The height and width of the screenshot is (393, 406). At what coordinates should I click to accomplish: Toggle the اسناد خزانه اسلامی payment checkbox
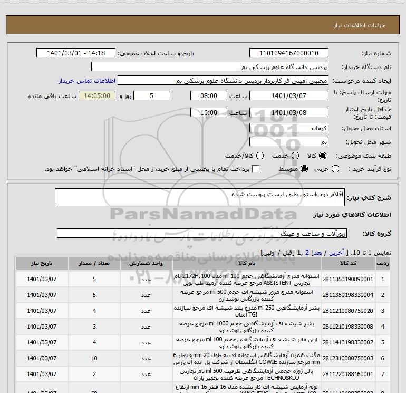pos(256,169)
